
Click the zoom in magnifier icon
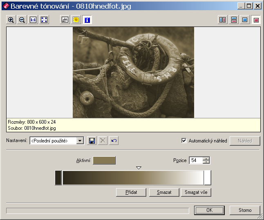click(x=11, y=20)
